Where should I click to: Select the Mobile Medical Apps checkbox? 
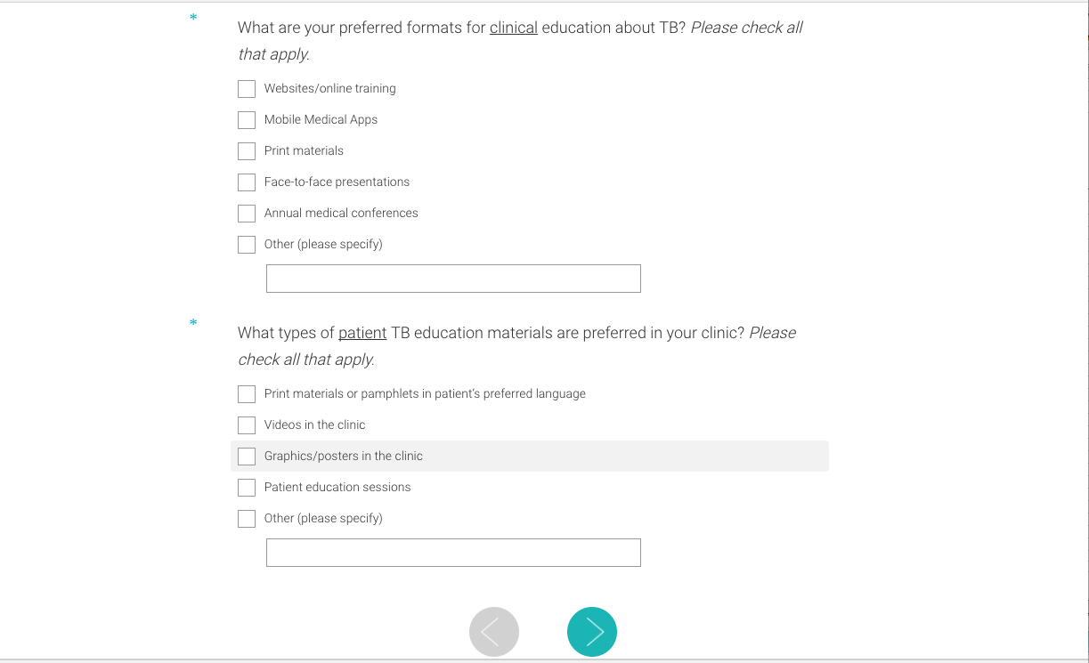coord(247,120)
